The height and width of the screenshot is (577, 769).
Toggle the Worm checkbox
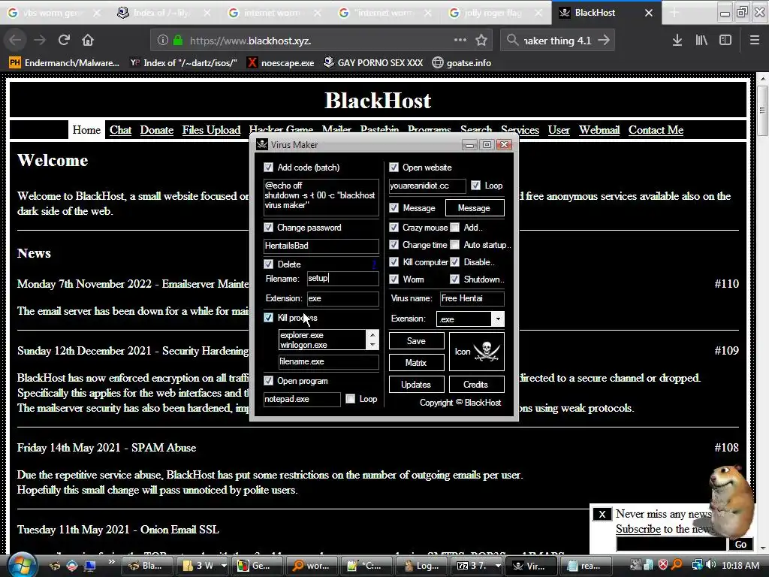click(x=394, y=279)
